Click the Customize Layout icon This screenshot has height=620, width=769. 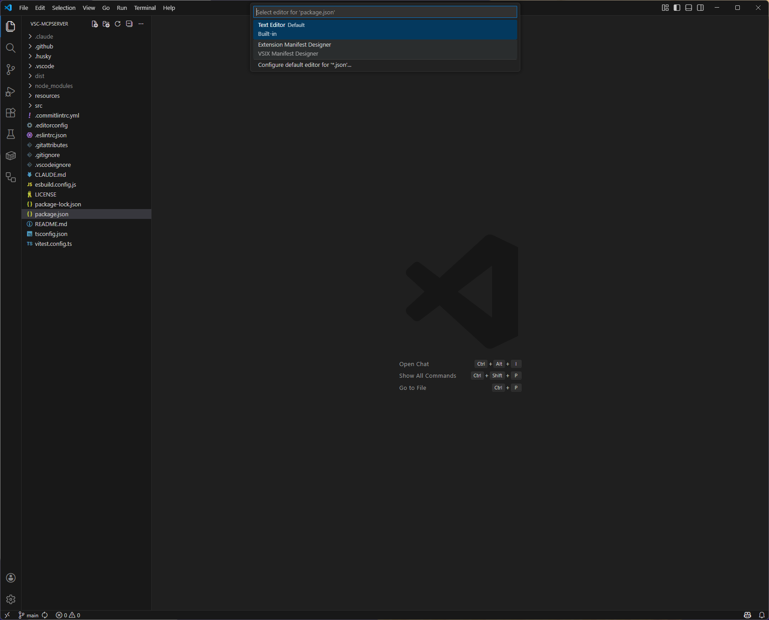pyautogui.click(x=665, y=8)
